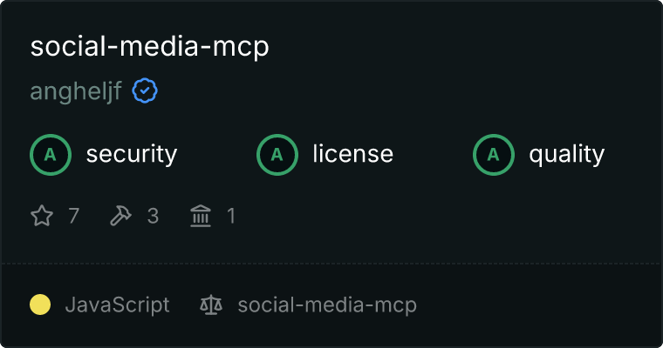This screenshot has height=348, width=663.
Task: Open the social-media-mcp title heading
Action: pyautogui.click(x=150, y=47)
